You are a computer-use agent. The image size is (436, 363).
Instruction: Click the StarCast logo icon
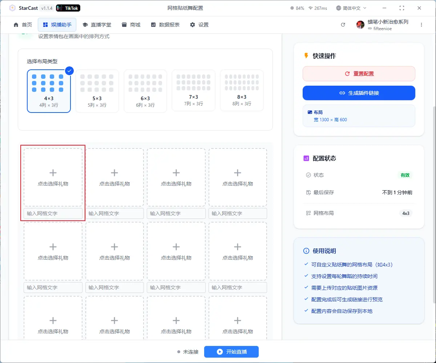point(12,8)
